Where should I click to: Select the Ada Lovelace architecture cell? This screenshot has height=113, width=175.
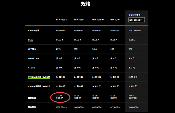coord(134,31)
